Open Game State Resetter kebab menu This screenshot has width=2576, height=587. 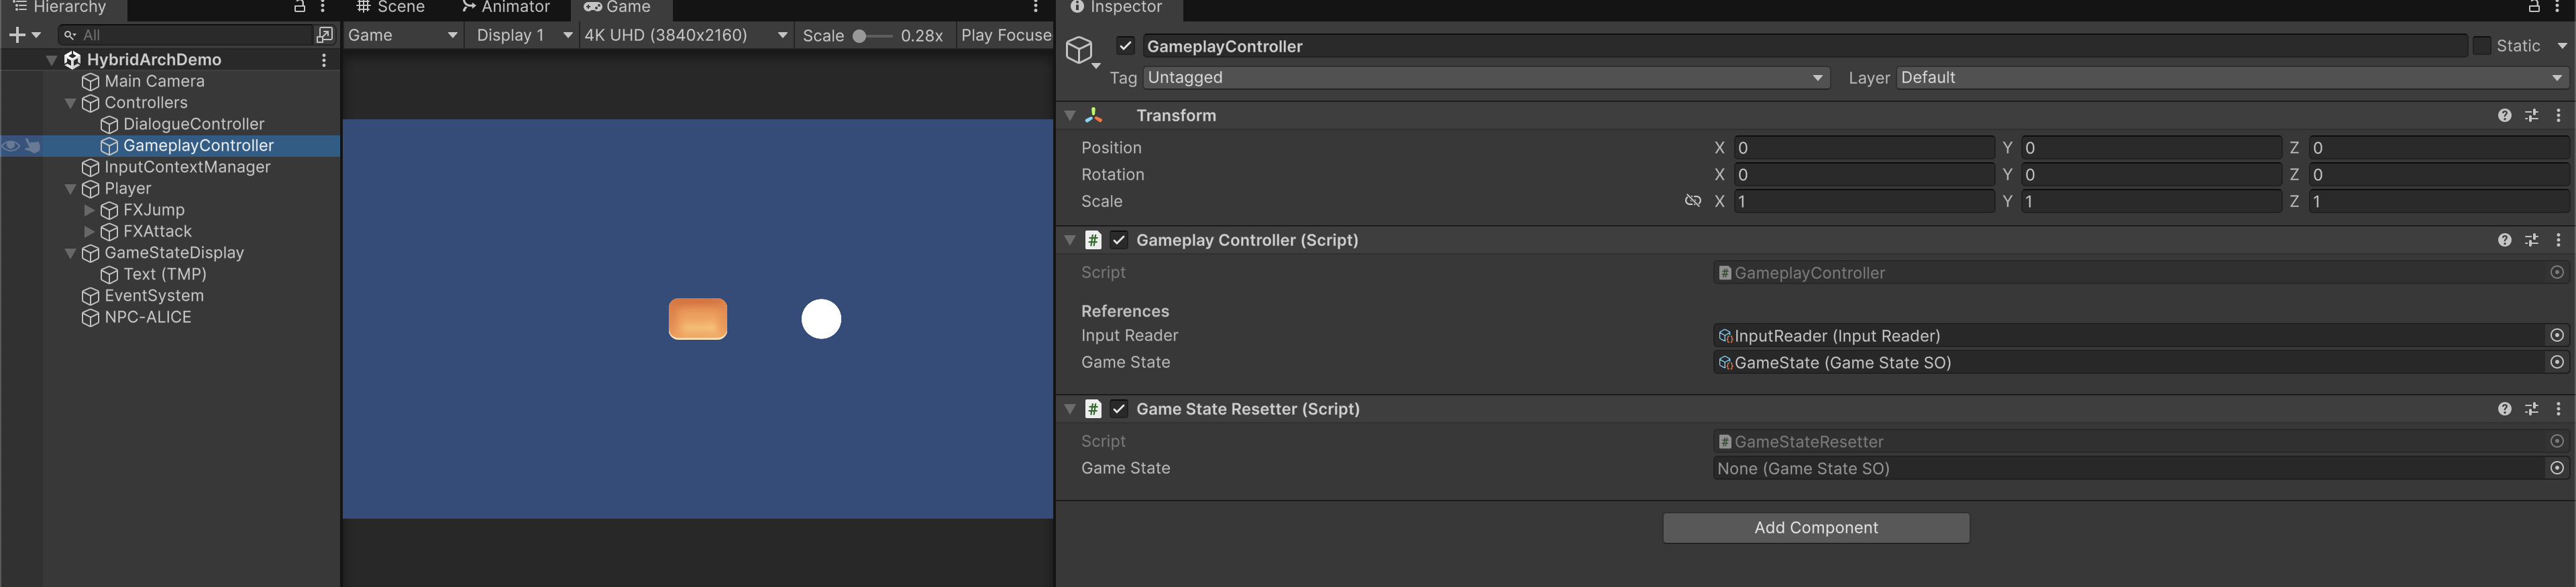(x=2558, y=409)
